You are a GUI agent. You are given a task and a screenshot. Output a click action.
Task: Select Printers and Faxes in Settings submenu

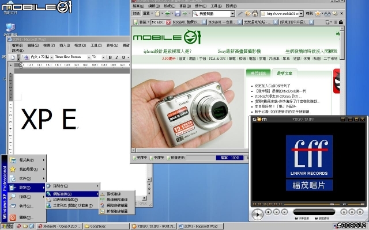[73, 200]
